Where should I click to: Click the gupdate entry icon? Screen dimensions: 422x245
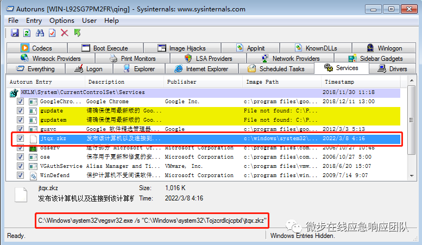click(33, 111)
